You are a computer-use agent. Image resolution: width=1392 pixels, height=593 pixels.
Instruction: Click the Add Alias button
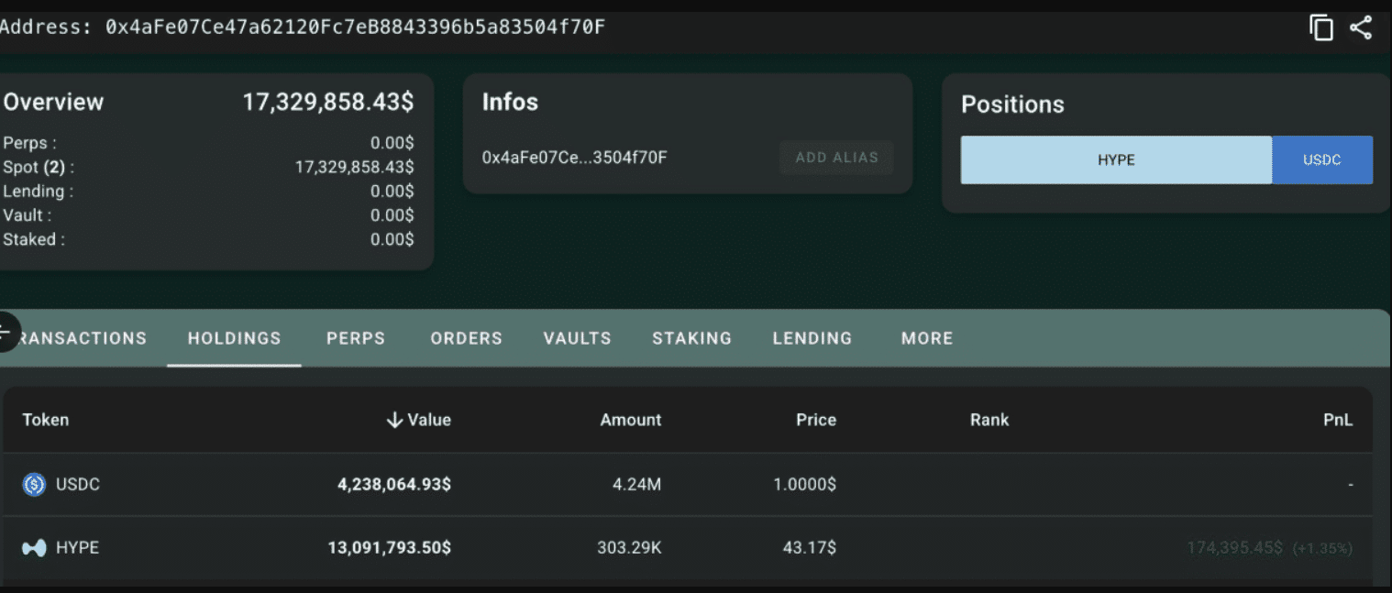point(836,158)
